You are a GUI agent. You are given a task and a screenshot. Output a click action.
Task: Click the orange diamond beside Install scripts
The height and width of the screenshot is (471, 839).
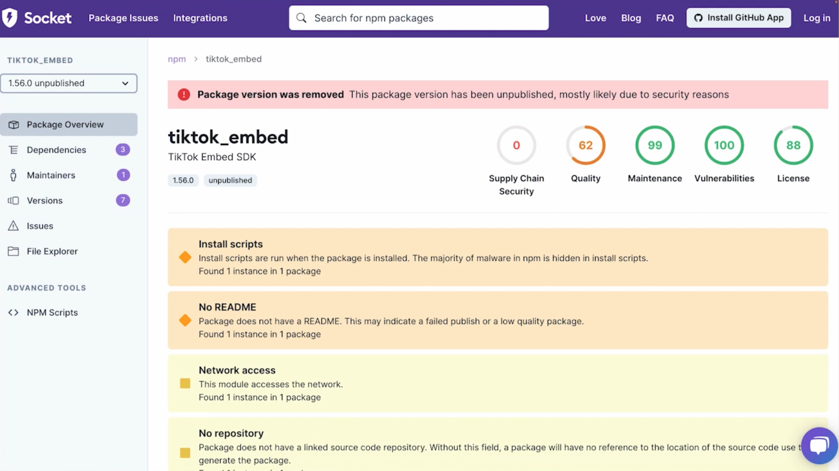(x=185, y=258)
